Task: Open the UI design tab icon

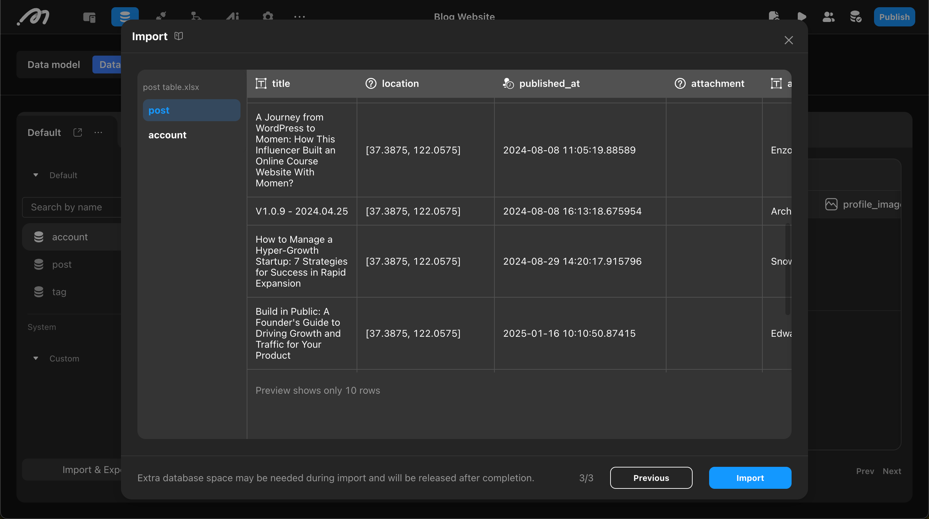Action: click(x=89, y=17)
